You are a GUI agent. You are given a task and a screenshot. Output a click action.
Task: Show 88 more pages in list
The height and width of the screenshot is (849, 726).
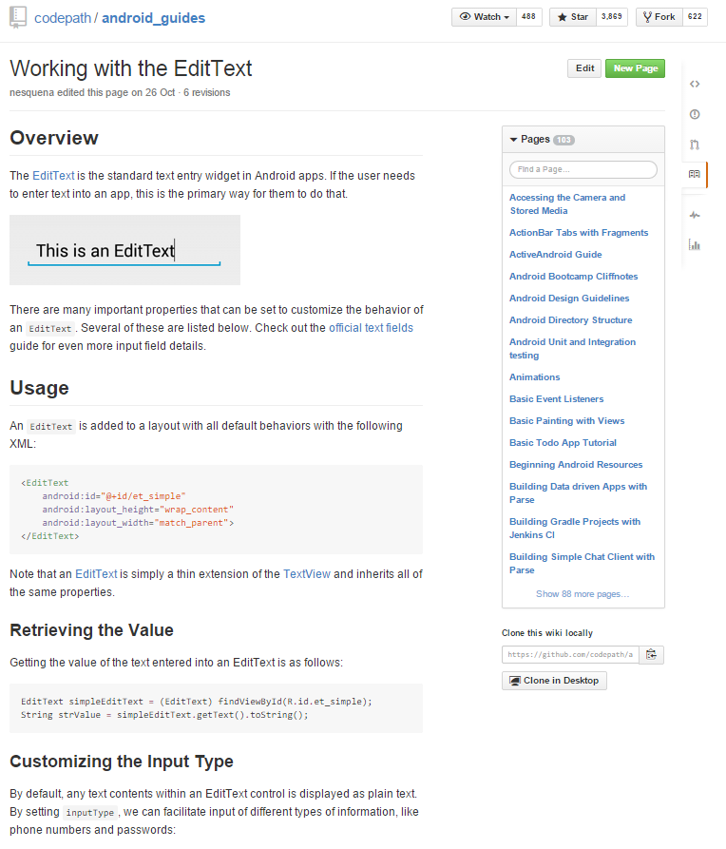(583, 594)
